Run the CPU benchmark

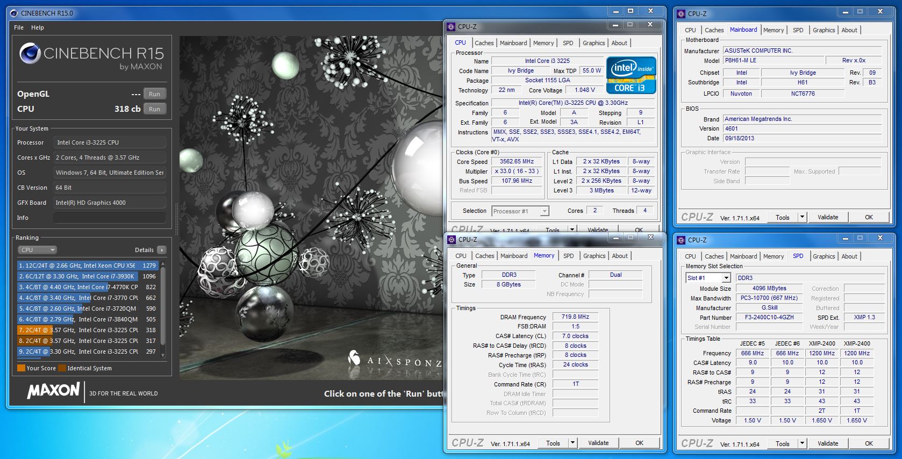[x=154, y=109]
